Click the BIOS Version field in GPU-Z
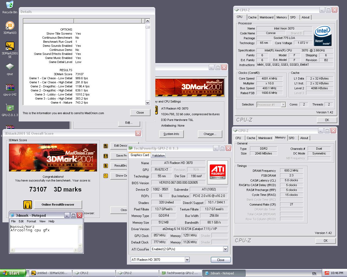The height and width of the screenshot is (277, 347). point(178,183)
